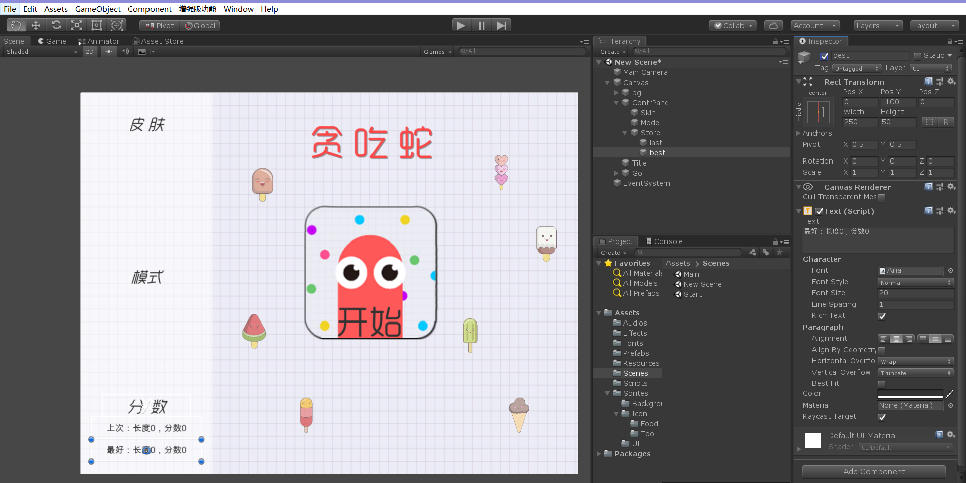Viewport: 966px width, 483px height.
Task: Click the Rect Transform anchor preset box
Action: pos(818,112)
